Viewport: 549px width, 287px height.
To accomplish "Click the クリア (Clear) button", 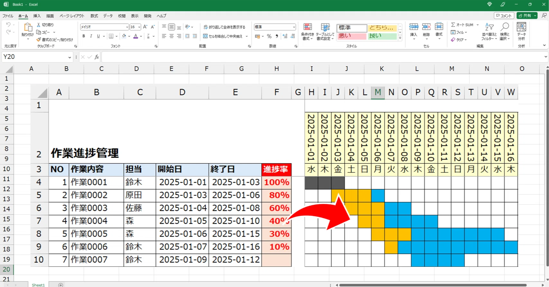I will [459, 39].
